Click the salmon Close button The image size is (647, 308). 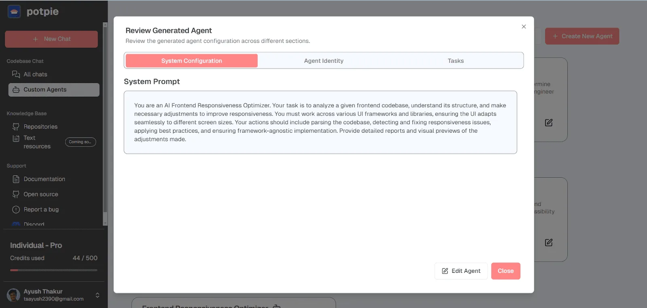point(506,271)
